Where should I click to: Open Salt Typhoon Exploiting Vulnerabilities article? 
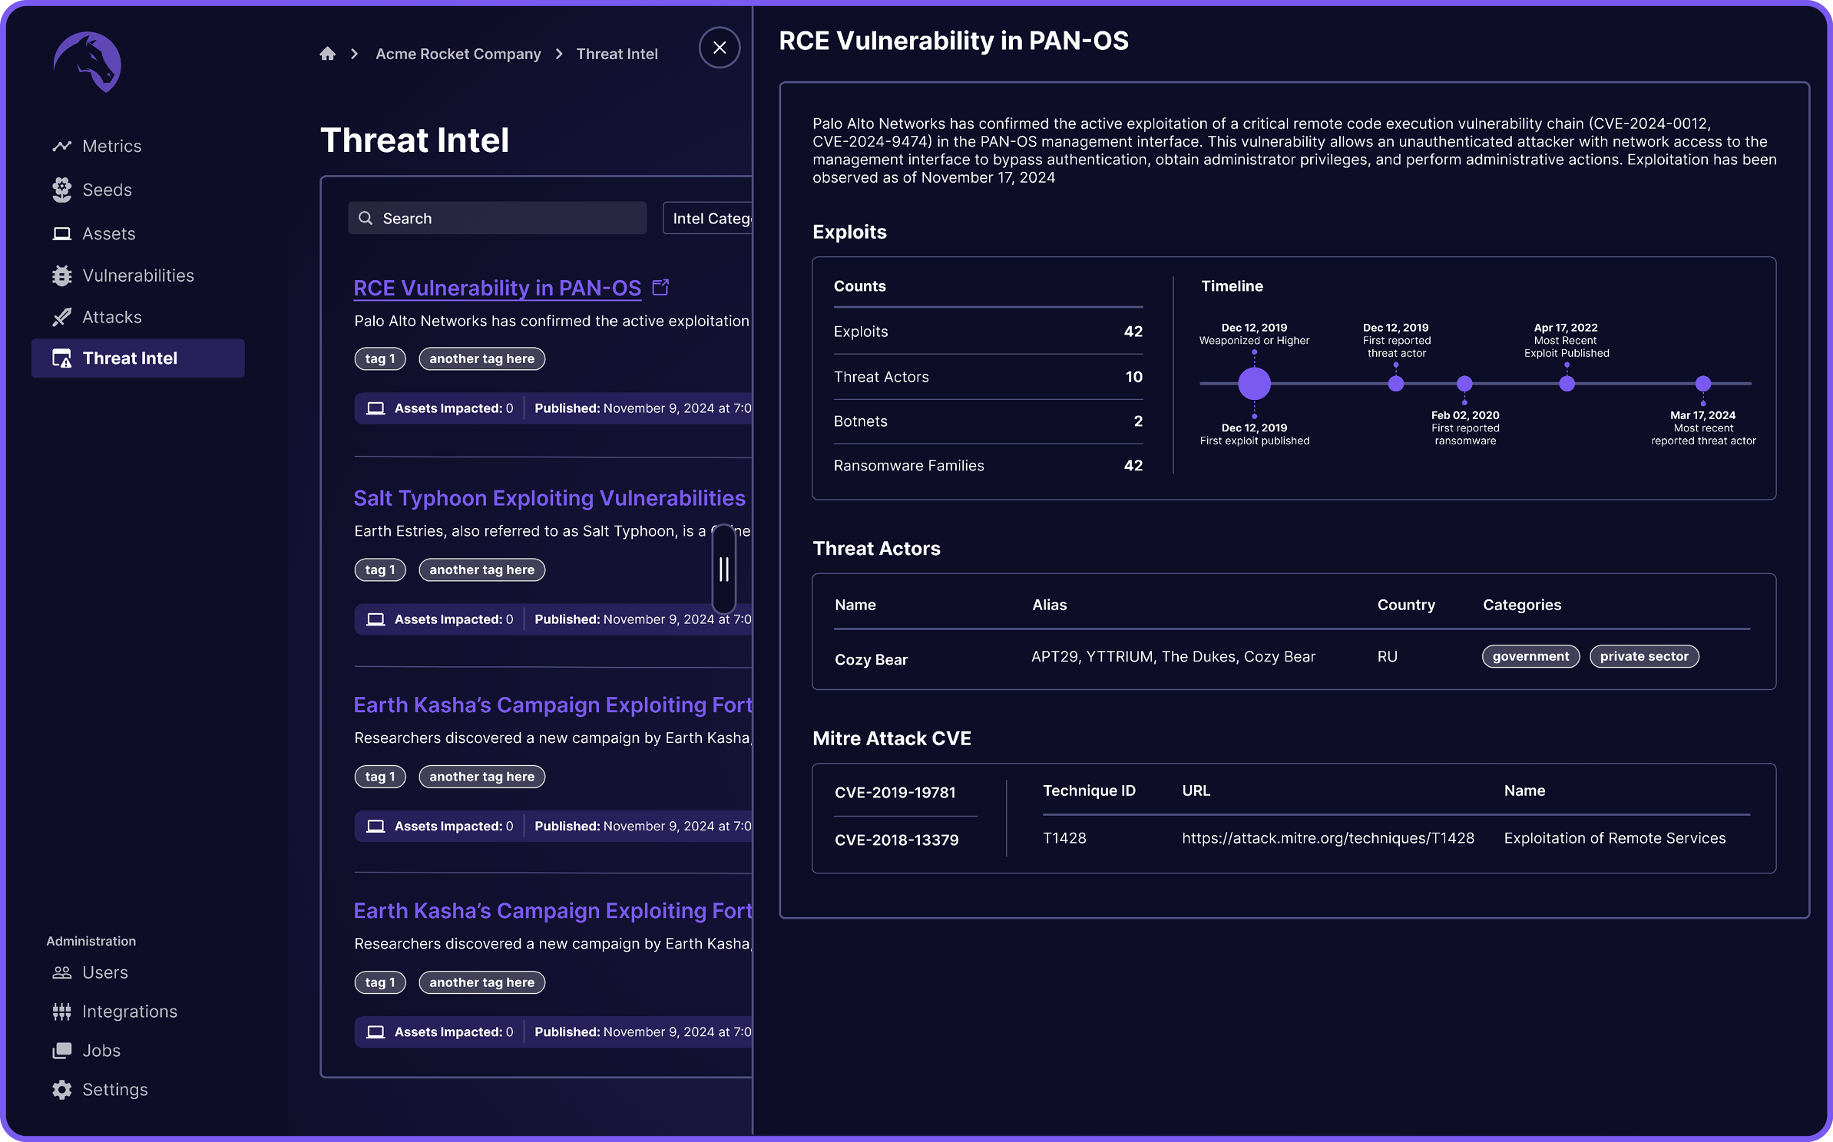[x=549, y=498]
